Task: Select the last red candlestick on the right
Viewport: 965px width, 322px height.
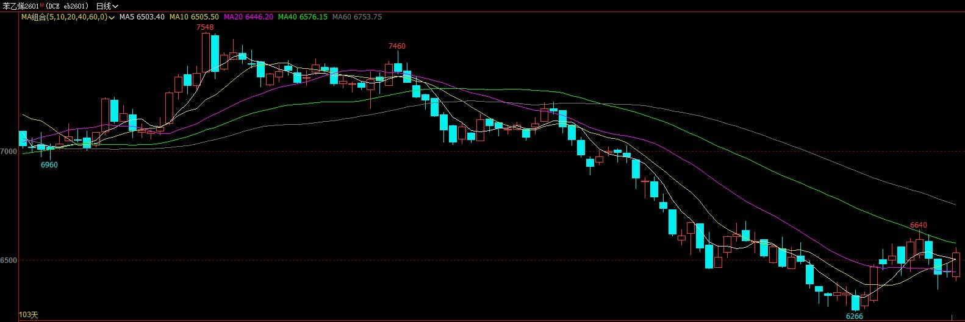Action: point(956,264)
